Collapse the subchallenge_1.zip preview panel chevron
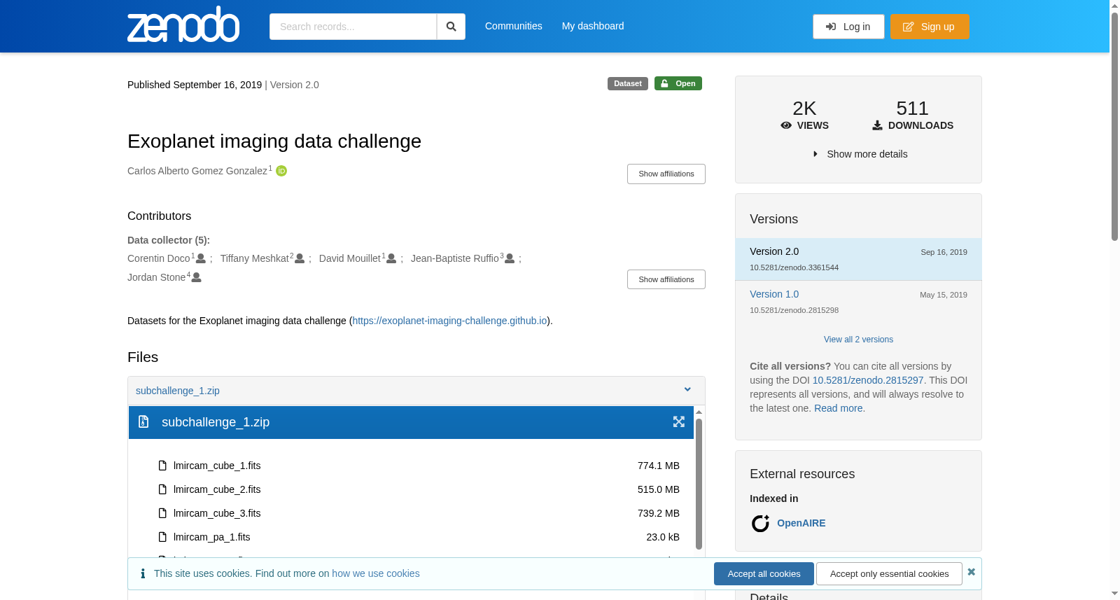 pyautogui.click(x=687, y=390)
